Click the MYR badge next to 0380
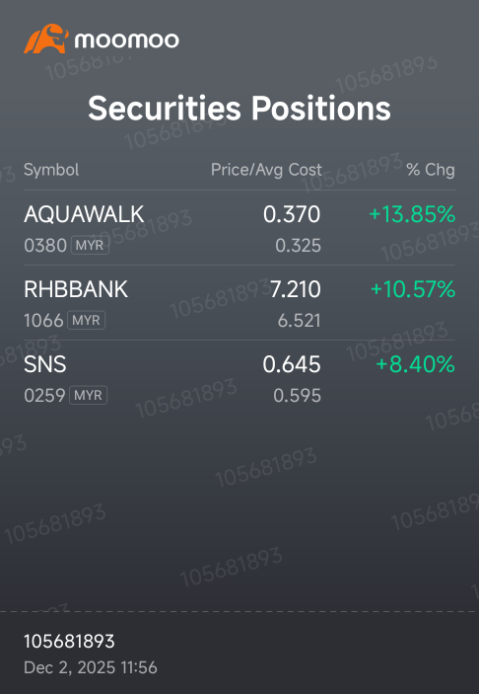The image size is (479, 694). click(x=90, y=245)
